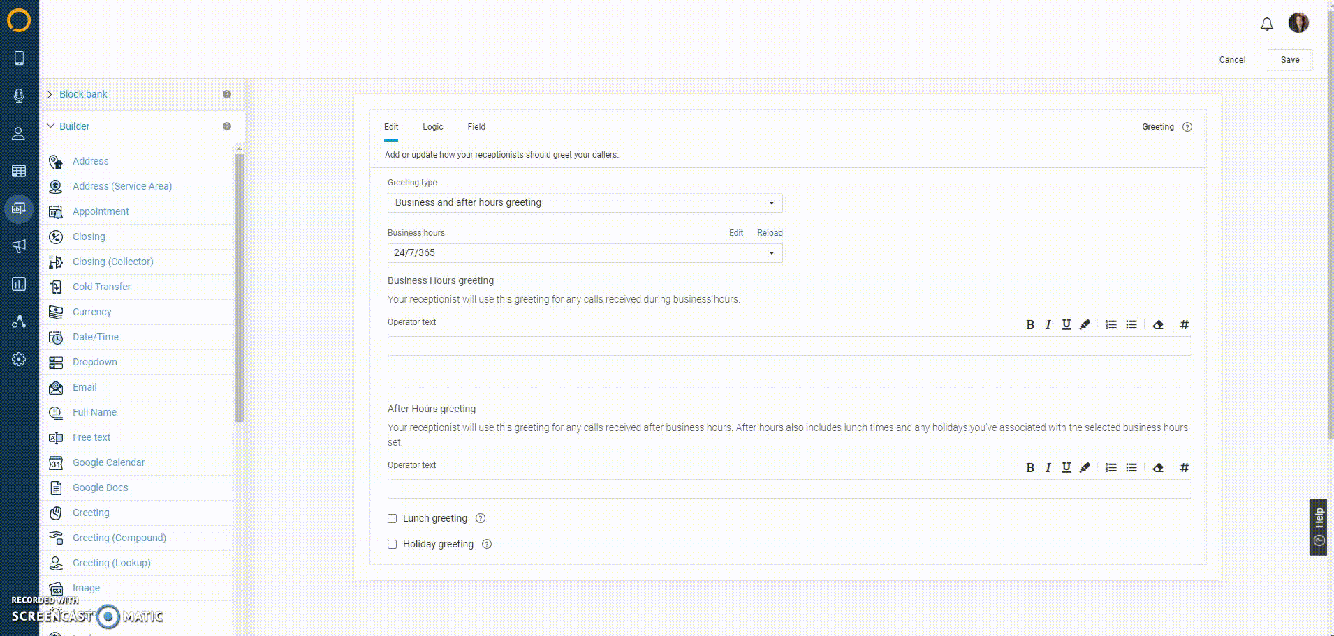Click Bold in Business Hours operator text toolbar

click(1029, 325)
